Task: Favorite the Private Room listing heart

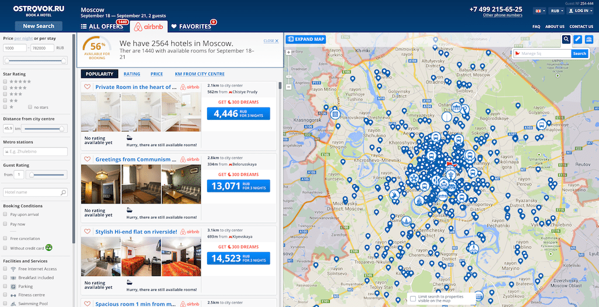Action: (88, 87)
